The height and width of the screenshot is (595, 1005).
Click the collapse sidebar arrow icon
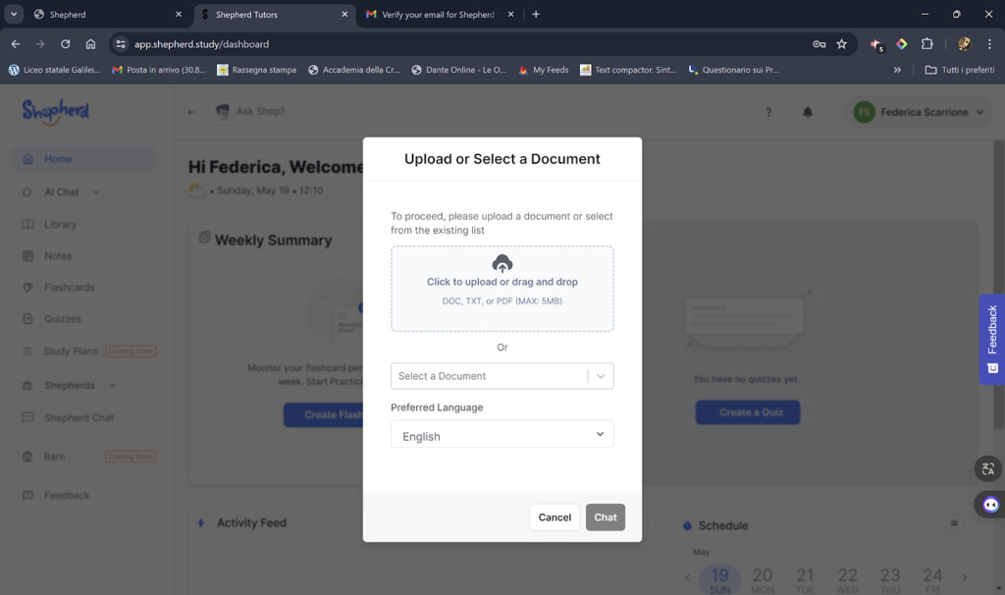pos(191,112)
